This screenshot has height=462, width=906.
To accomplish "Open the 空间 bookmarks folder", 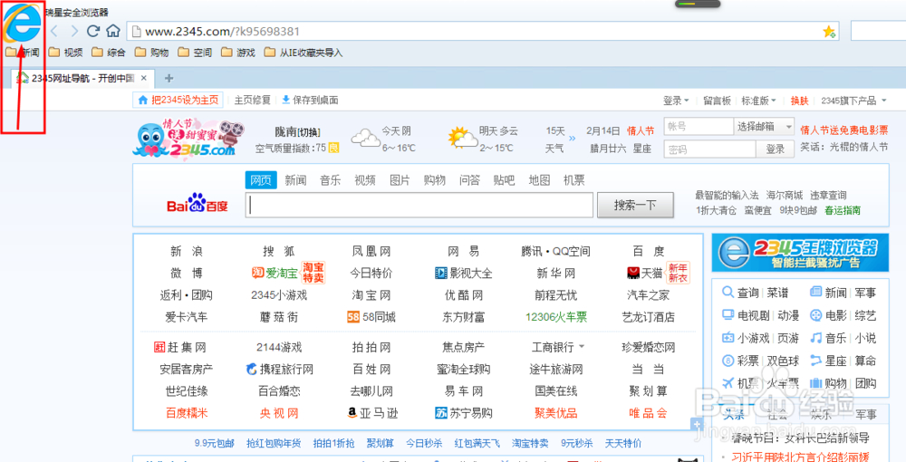I will pos(195,53).
